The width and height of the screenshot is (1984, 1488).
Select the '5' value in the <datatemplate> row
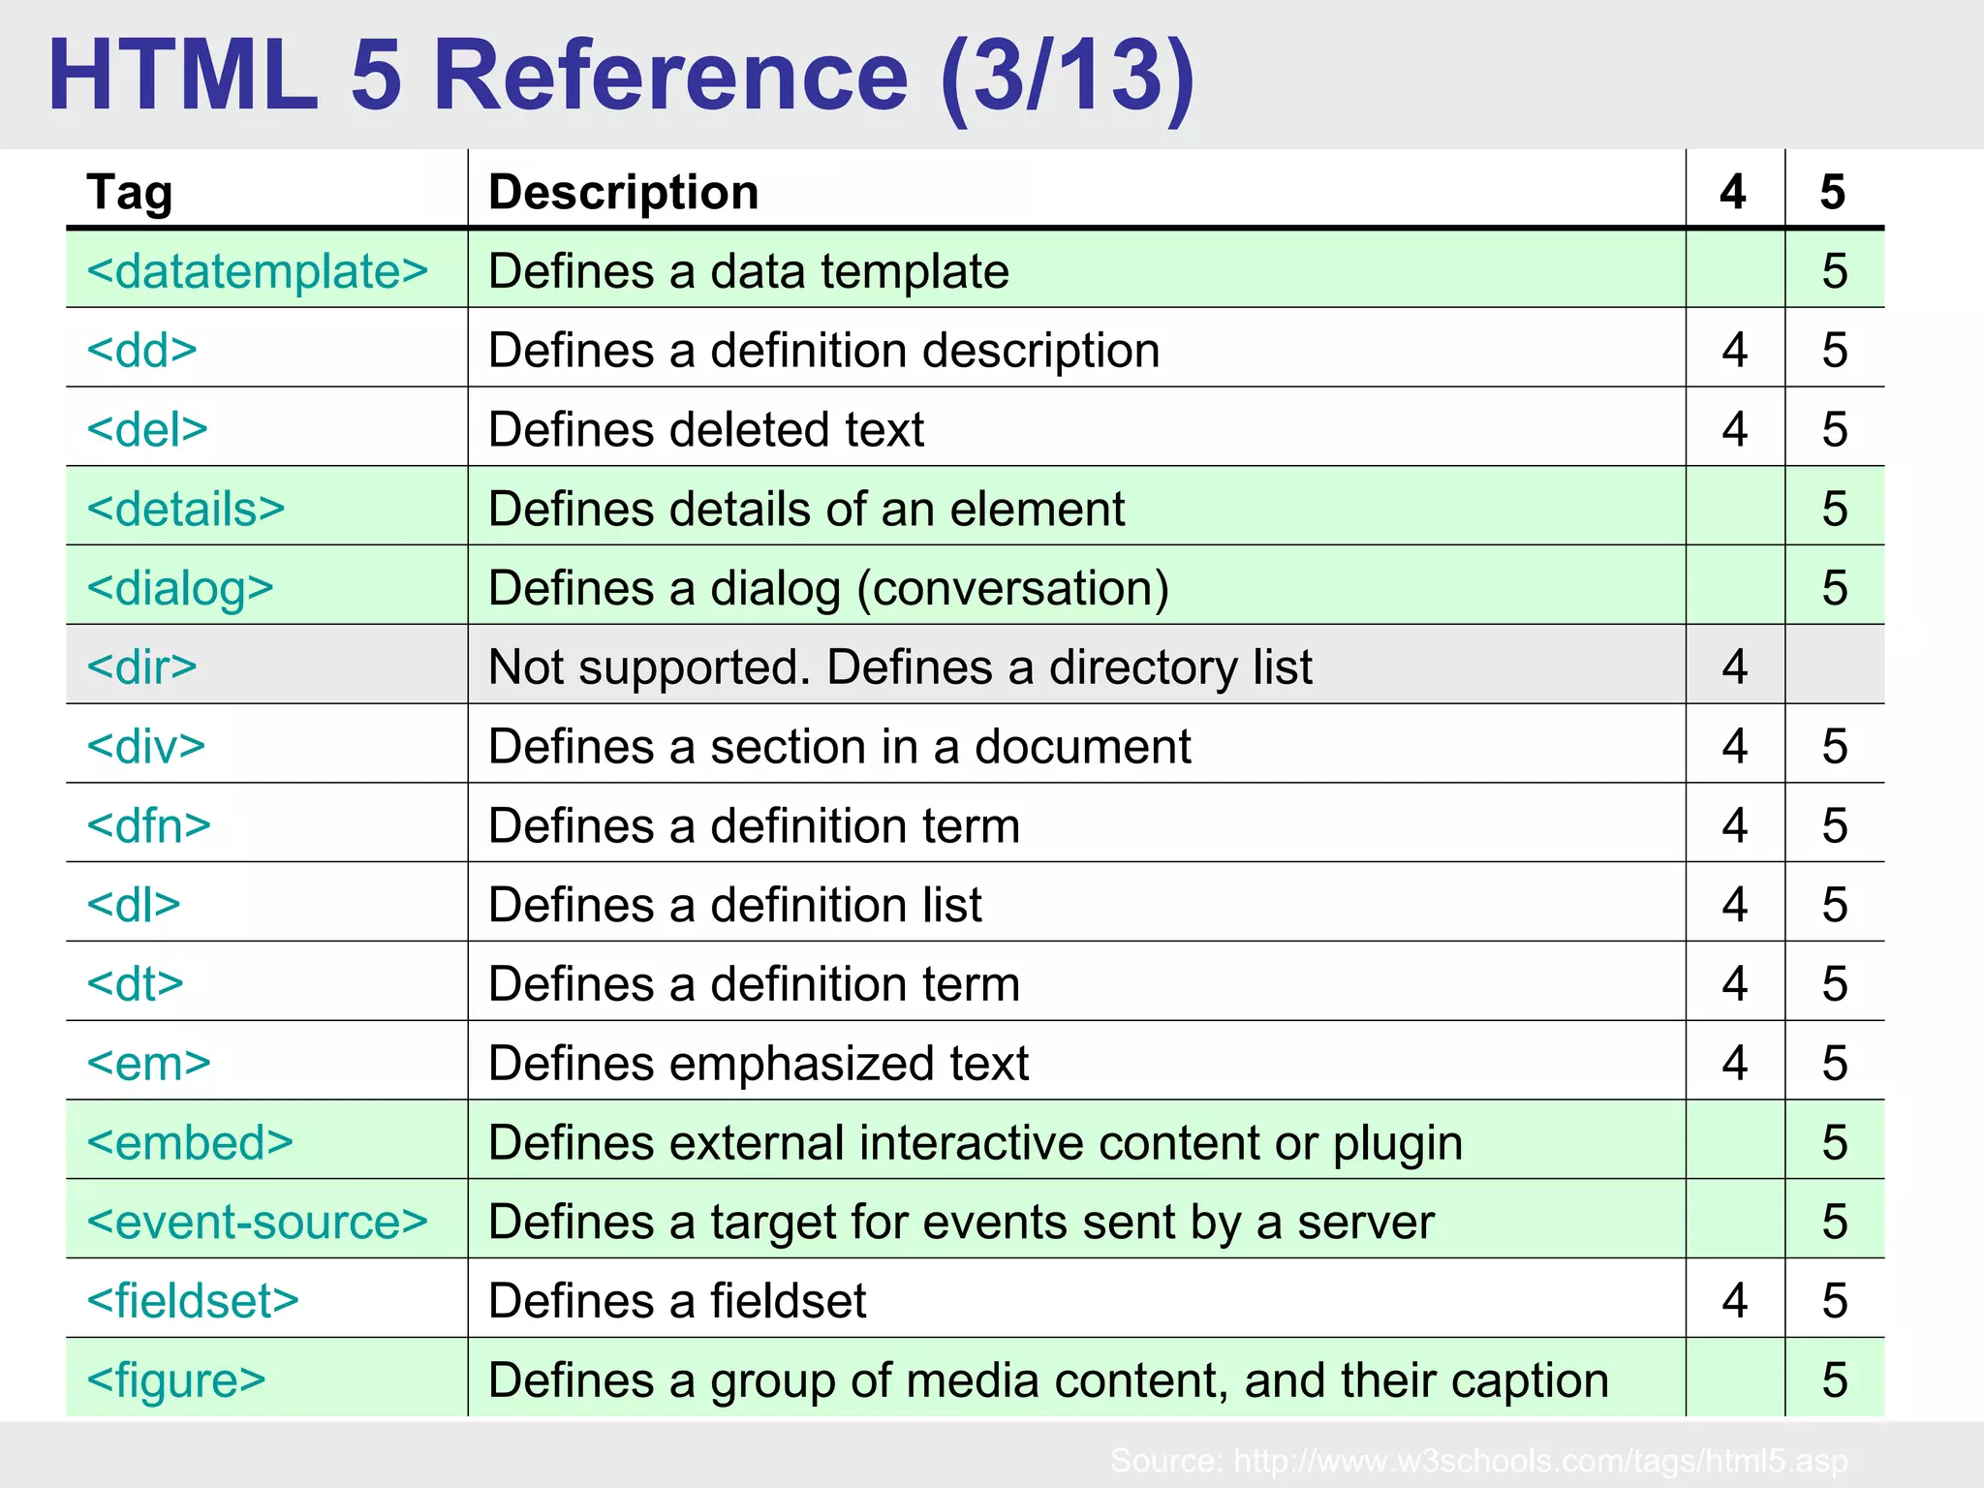pos(1835,271)
